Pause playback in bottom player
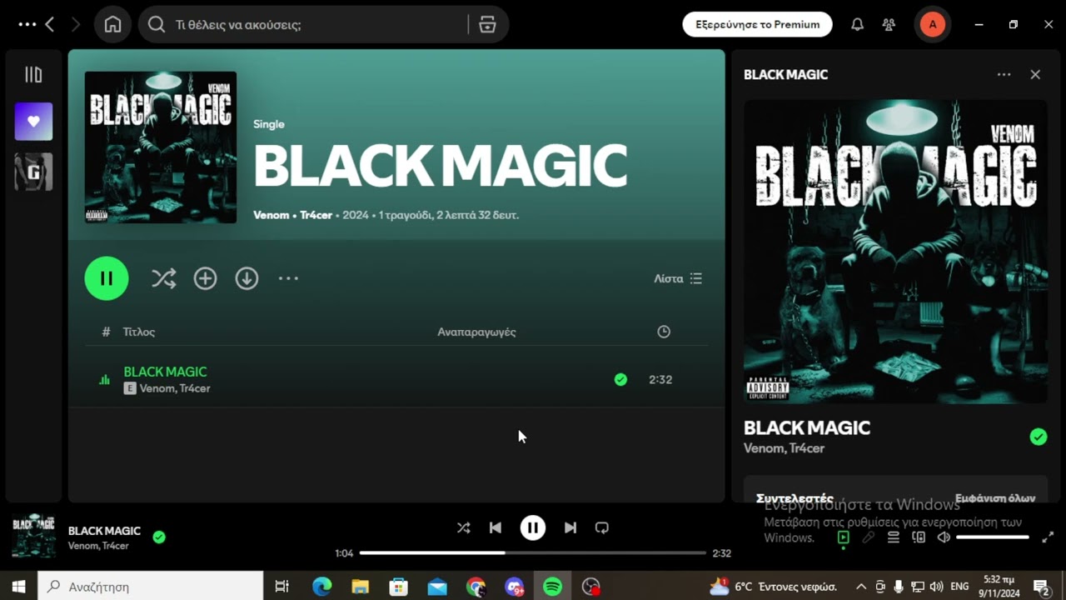Image resolution: width=1066 pixels, height=600 pixels. (x=533, y=527)
